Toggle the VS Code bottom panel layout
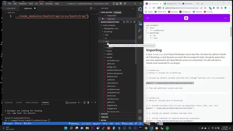The width and height of the screenshot is (233, 131). click(x=117, y=3)
